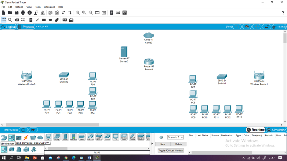Click Fast Forward Time button
This screenshot has width=287, height=161.
point(33,130)
